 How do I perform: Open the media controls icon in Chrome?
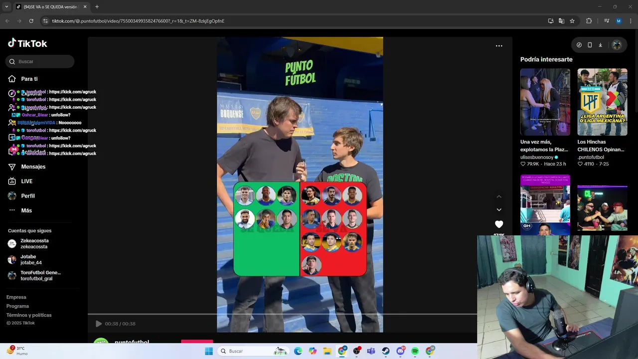[x=607, y=21]
